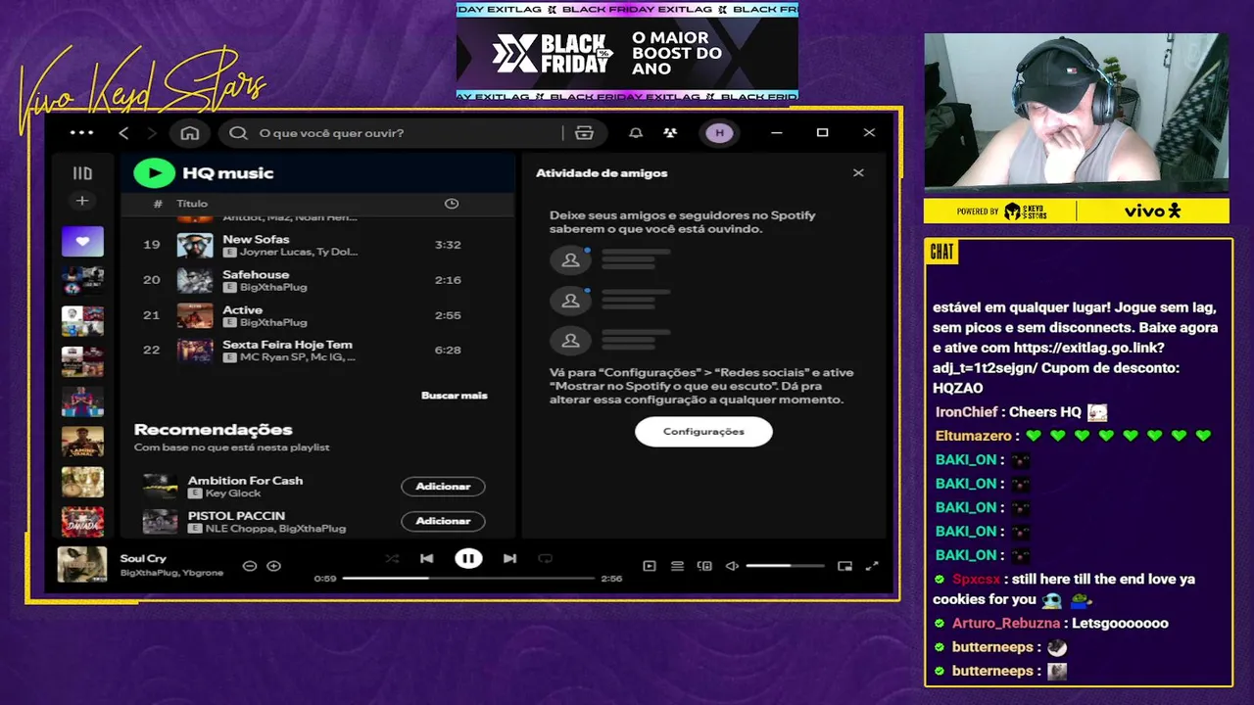The image size is (1254, 705).
Task: Open the Liked Songs heart tile
Action: tap(82, 241)
